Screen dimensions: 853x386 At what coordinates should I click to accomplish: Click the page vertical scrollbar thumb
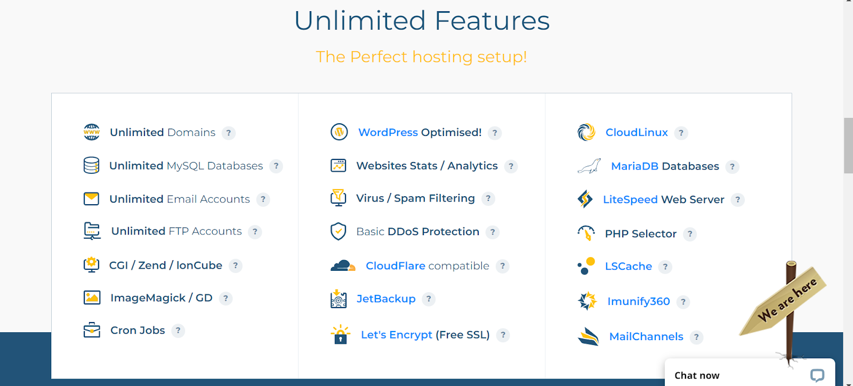848,146
